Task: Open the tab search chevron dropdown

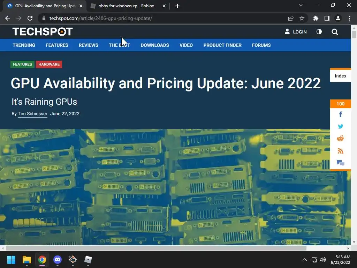Action: (x=301, y=5)
